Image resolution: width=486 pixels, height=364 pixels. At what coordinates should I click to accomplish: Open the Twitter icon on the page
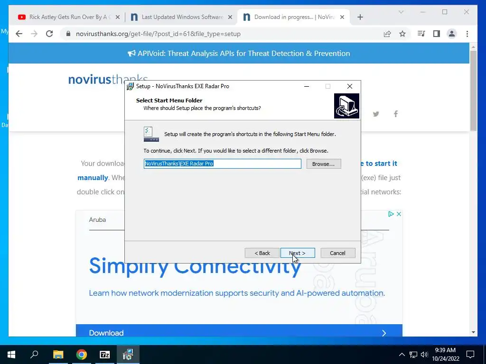[x=376, y=114]
